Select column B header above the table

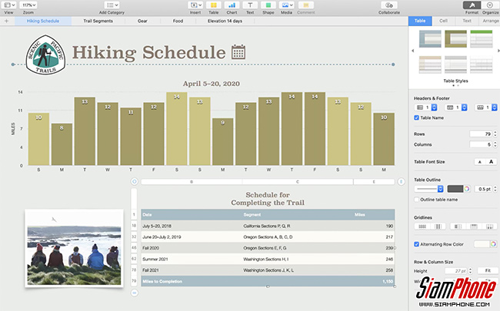click(192, 182)
